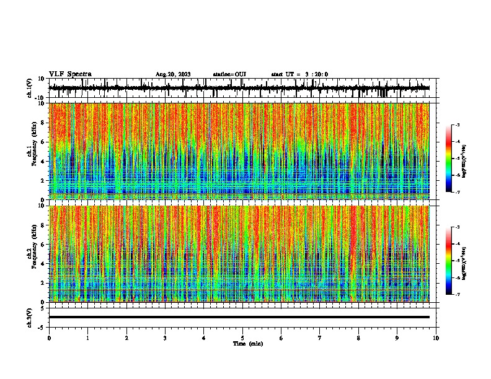Click time axis tick label "3"
This screenshot has width=491, height=379.
(x=165, y=338)
